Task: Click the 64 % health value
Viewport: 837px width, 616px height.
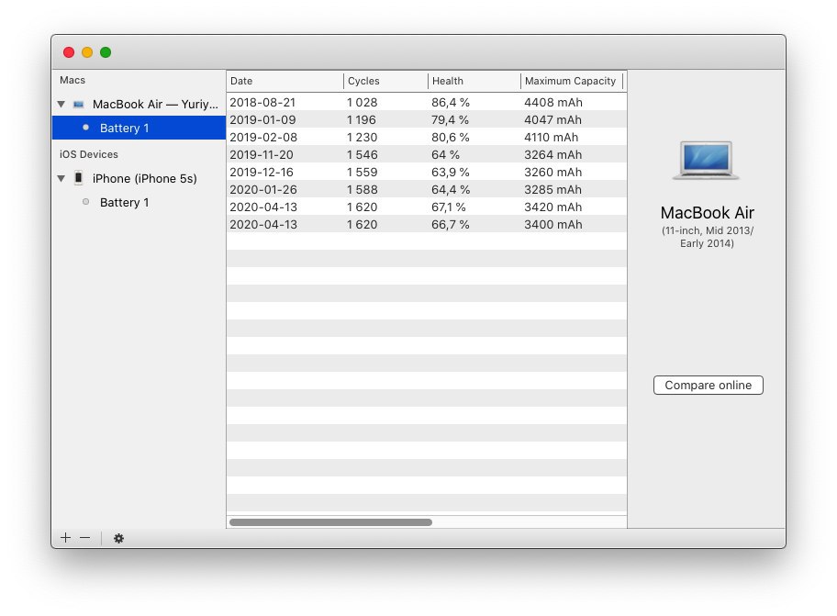Action: click(x=446, y=155)
